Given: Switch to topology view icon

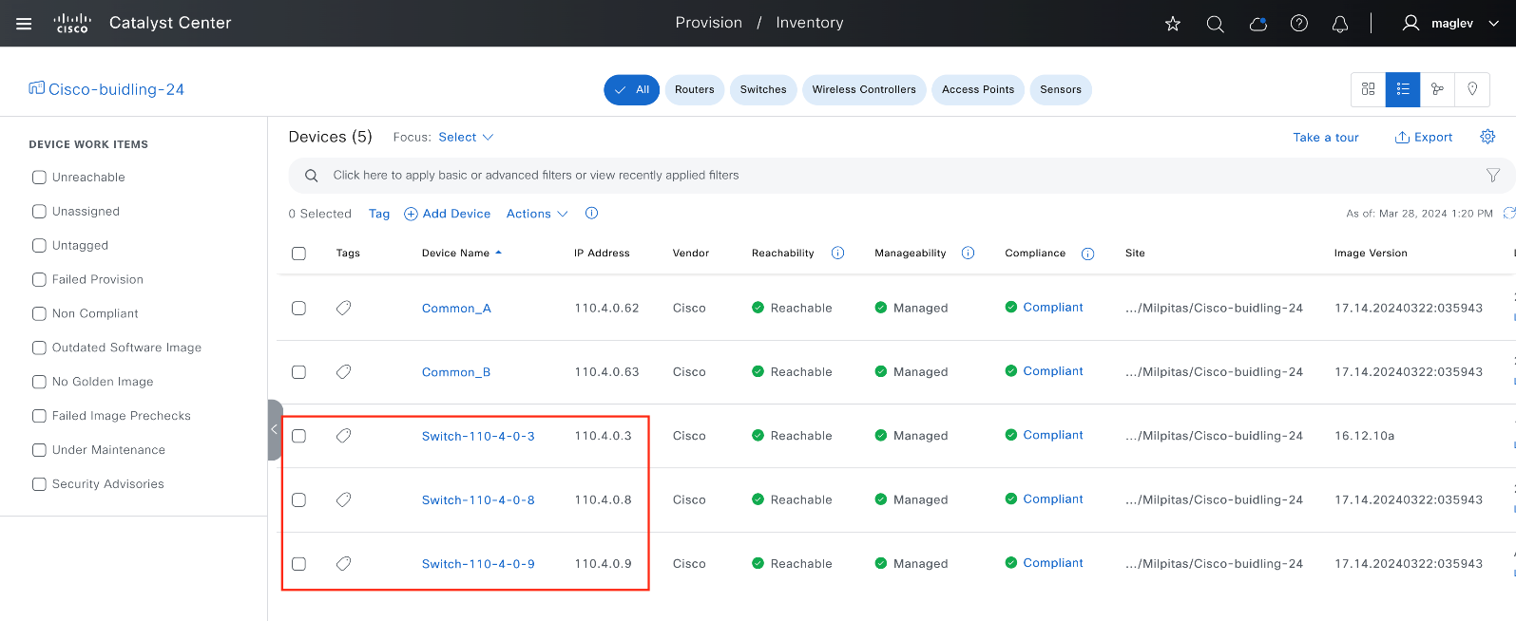Looking at the screenshot, I should tap(1437, 89).
